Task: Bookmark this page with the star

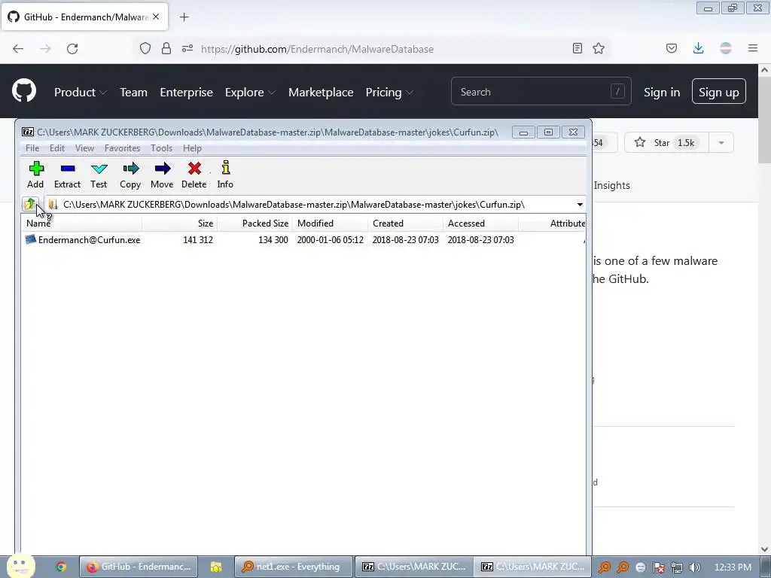Action: click(x=599, y=48)
